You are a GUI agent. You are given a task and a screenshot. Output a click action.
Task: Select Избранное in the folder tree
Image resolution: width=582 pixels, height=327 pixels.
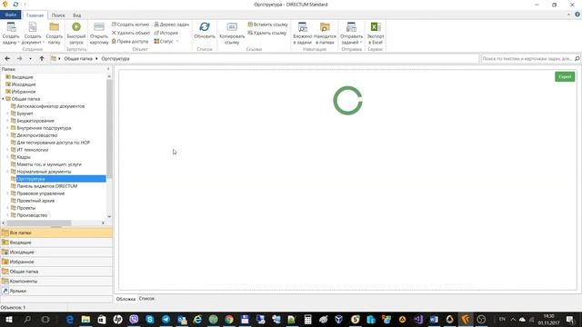(x=24, y=92)
